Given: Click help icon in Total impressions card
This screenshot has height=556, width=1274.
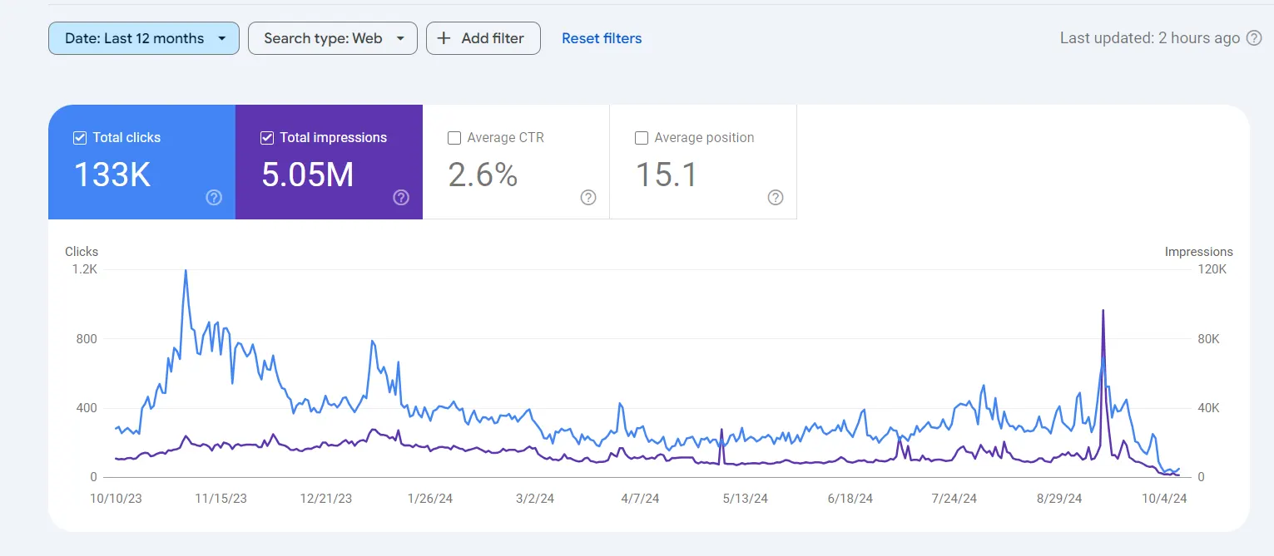Looking at the screenshot, I should 401,197.
